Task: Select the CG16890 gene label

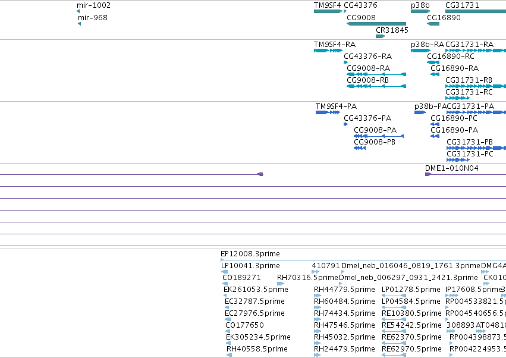Action: (444, 18)
